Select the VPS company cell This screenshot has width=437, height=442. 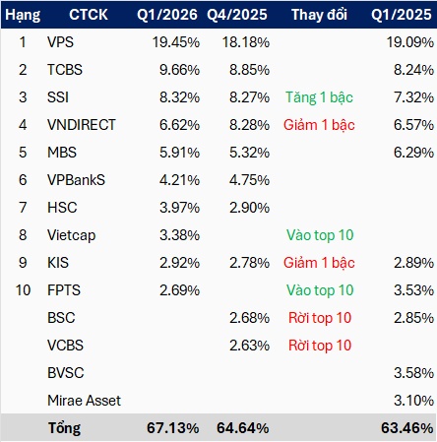60,42
